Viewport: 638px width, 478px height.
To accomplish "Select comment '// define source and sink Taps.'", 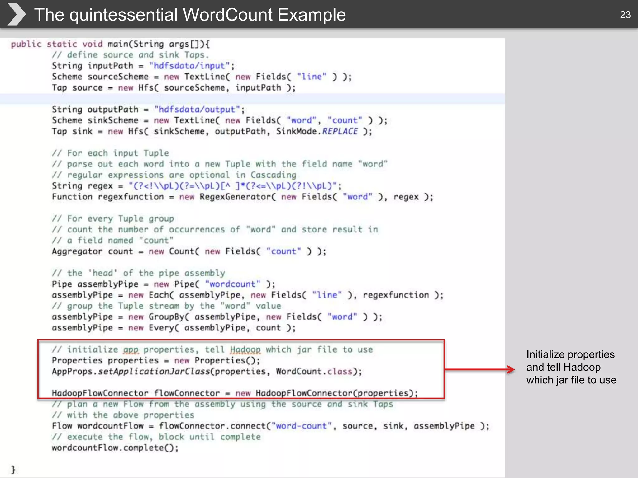I will pos(130,55).
